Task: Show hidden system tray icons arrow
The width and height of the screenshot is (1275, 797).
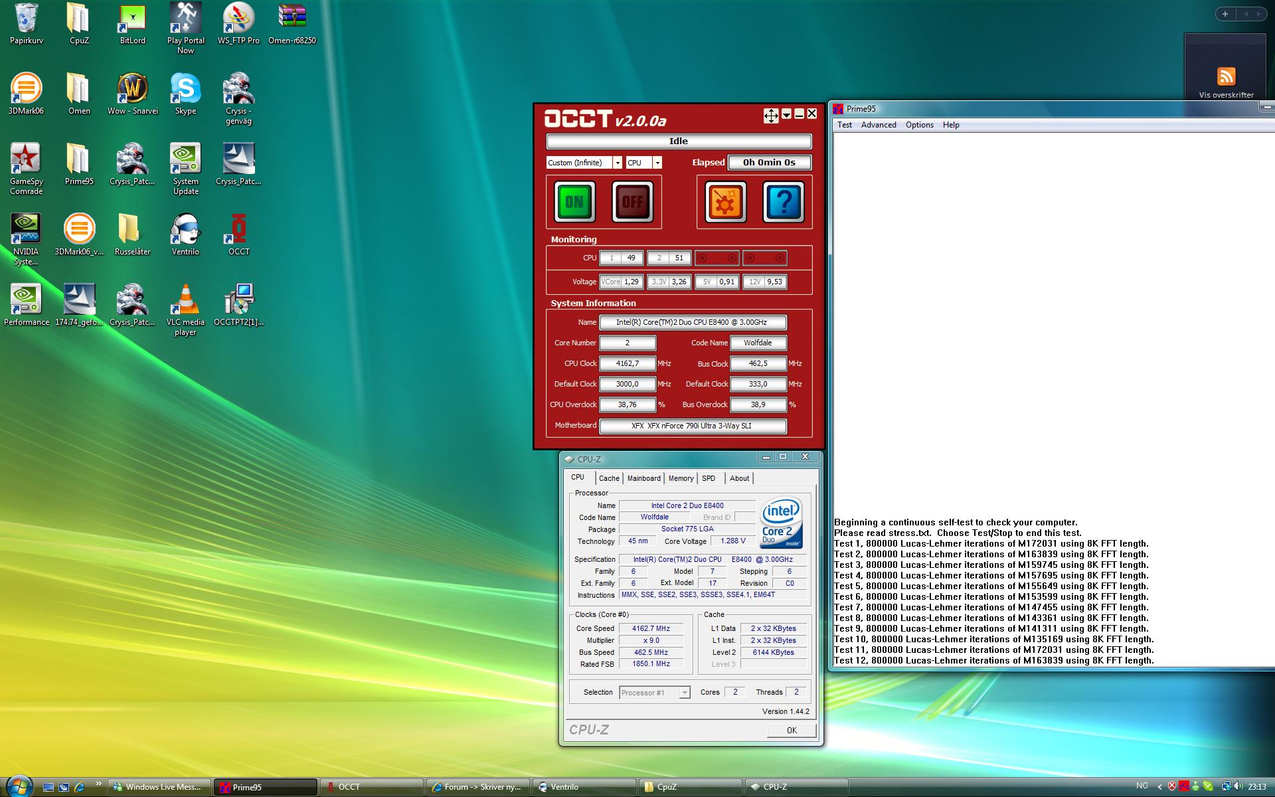Action: tap(1159, 786)
